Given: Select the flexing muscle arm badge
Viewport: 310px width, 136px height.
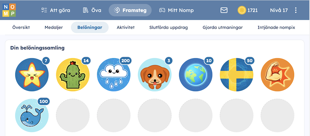Looking at the screenshot, I should 278,75.
